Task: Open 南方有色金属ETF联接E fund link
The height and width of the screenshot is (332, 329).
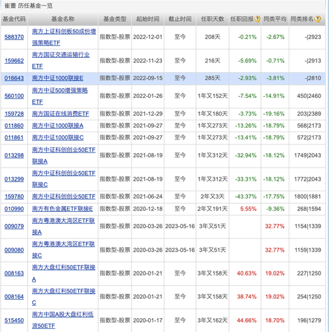Action: point(63,209)
